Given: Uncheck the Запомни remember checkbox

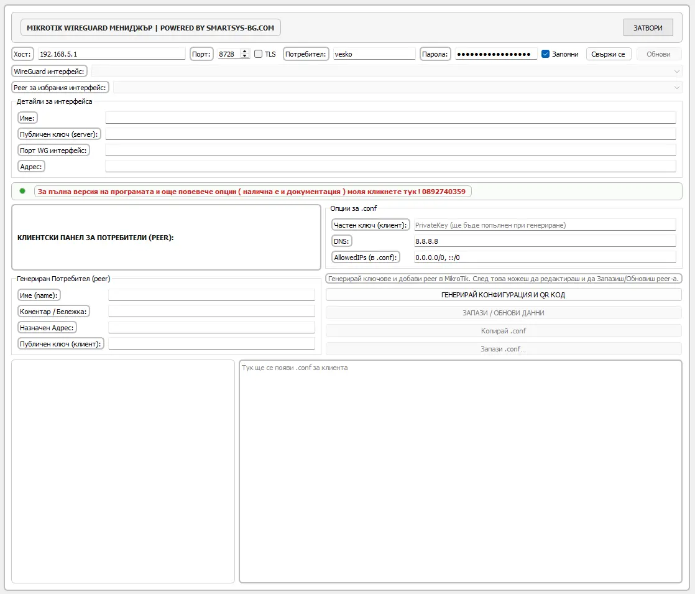Looking at the screenshot, I should (x=545, y=54).
